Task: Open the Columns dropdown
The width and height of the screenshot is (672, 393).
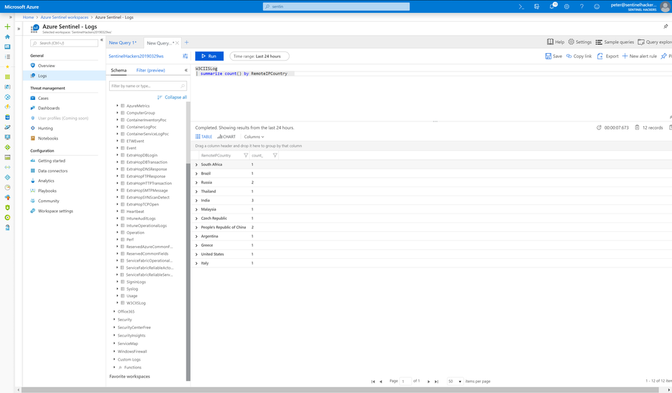Action: tap(254, 137)
